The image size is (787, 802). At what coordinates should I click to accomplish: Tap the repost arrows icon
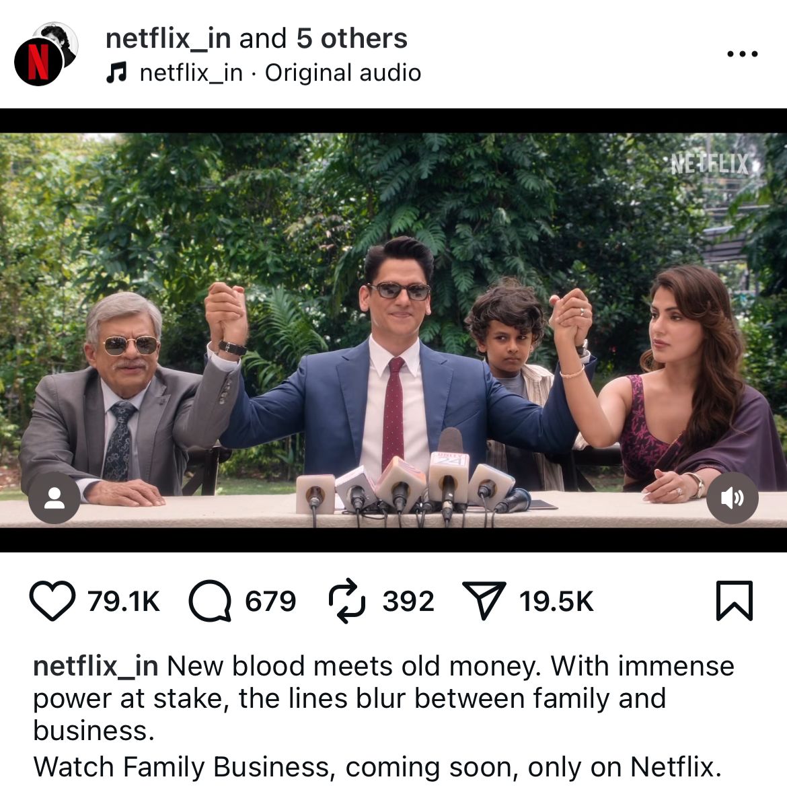(x=346, y=600)
